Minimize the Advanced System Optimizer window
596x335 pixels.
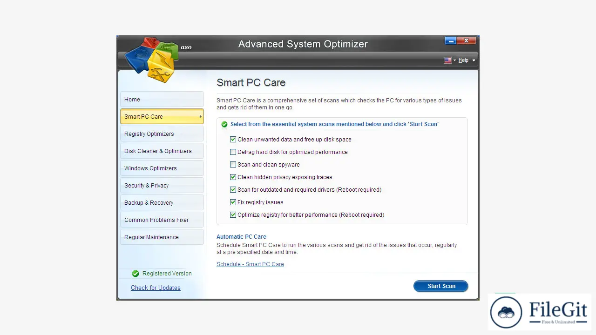450,40
